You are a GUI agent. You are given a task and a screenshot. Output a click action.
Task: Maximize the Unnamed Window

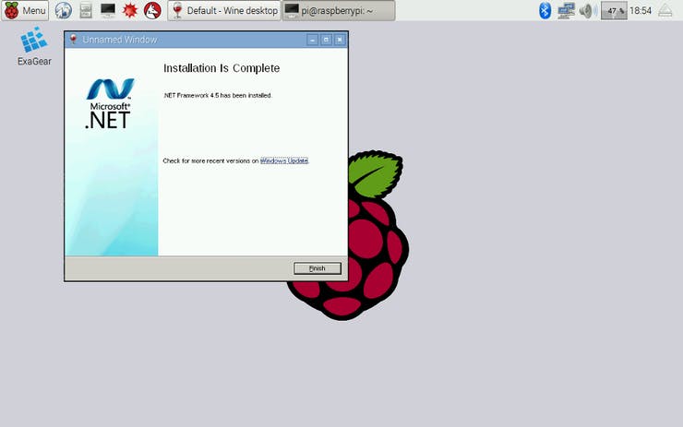pyautogui.click(x=326, y=40)
